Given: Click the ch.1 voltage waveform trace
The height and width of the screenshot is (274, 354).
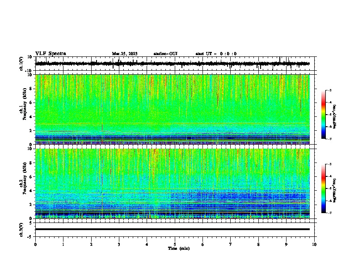Looking at the screenshot, I should pyautogui.click(x=173, y=64).
